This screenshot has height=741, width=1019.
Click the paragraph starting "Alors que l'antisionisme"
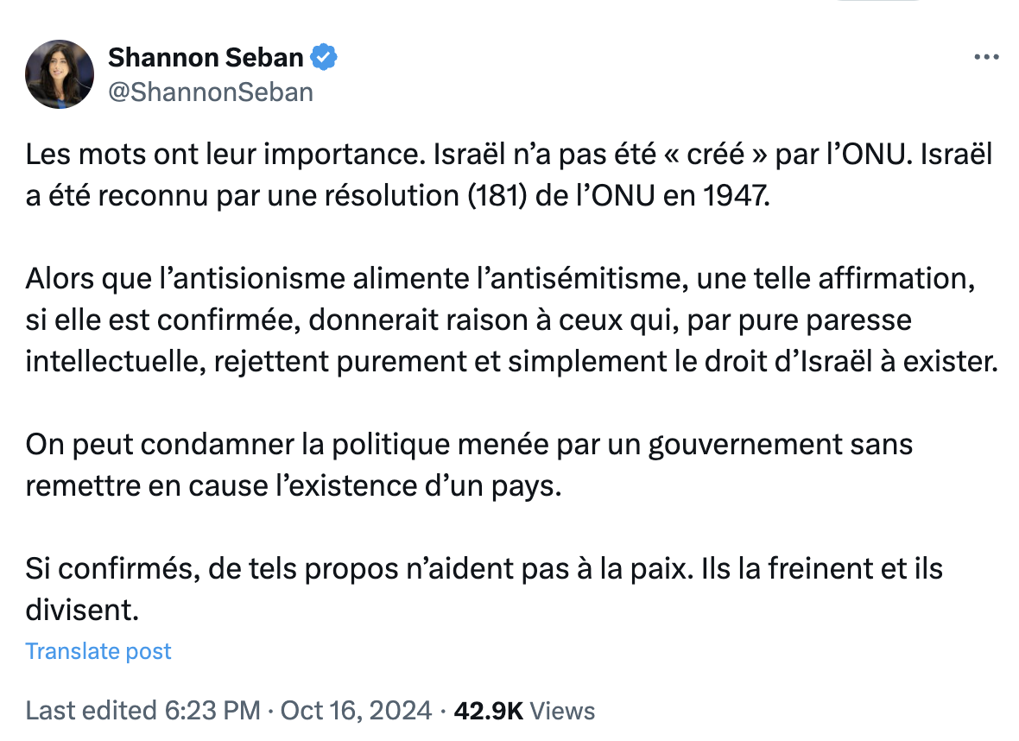point(511,320)
